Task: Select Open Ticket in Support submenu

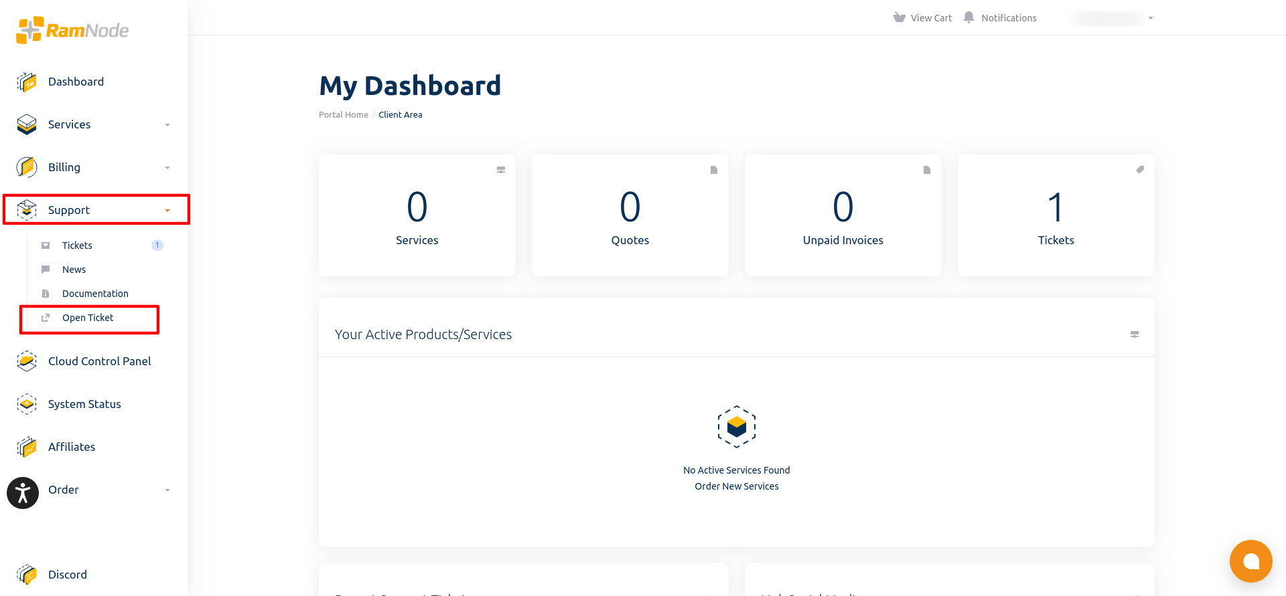Action: (x=88, y=318)
